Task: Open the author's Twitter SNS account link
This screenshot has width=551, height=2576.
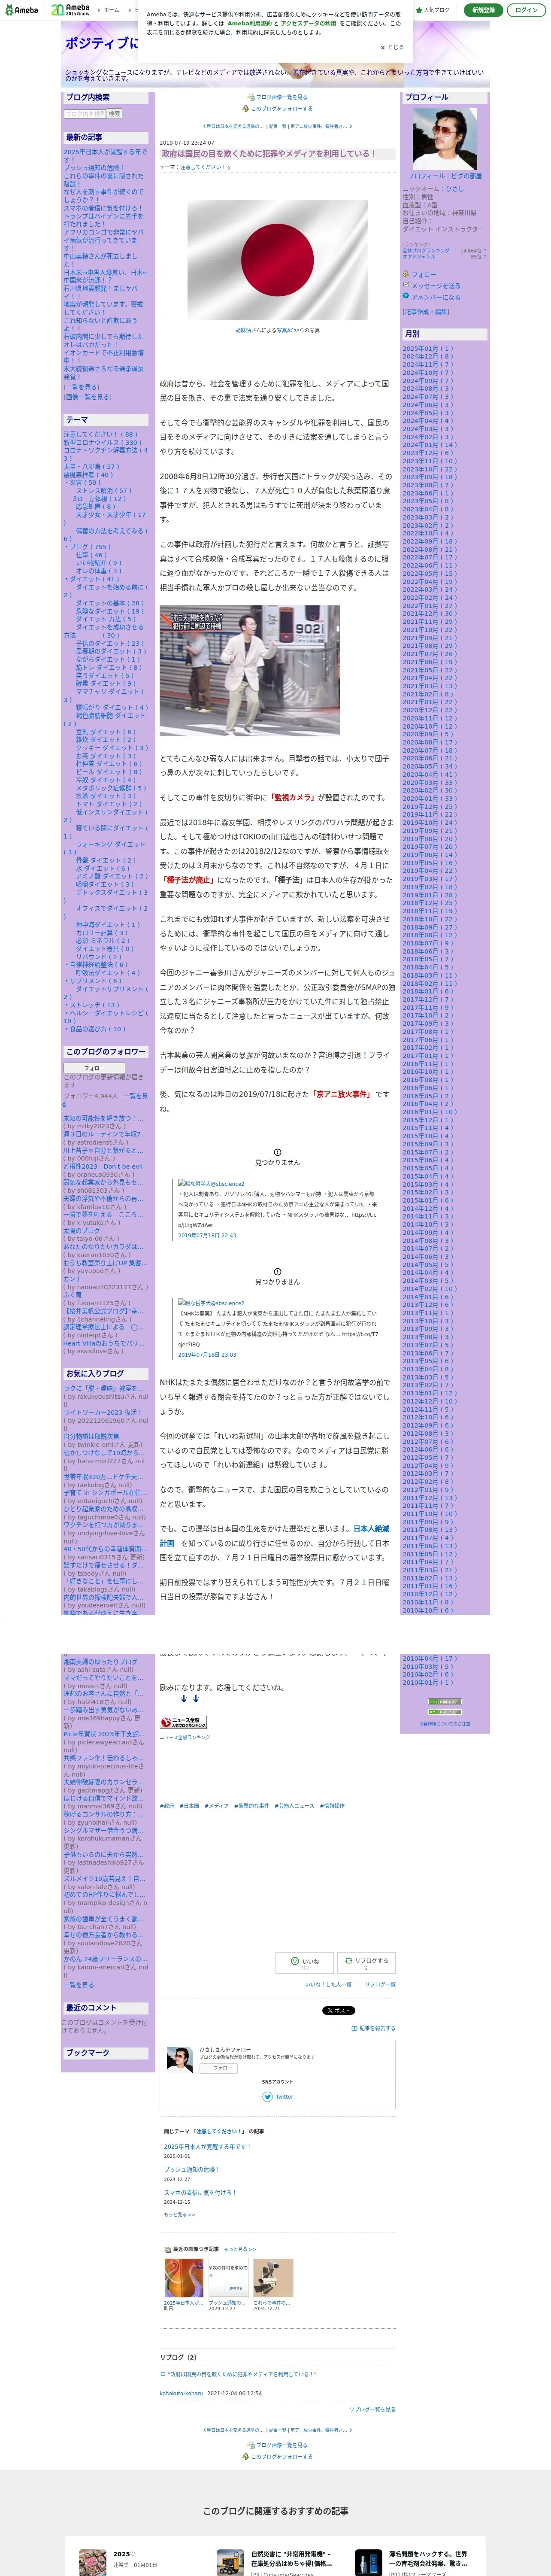Action: (278, 2096)
